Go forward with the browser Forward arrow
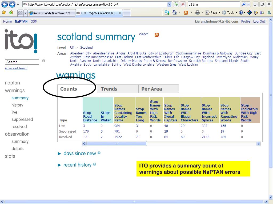Image resolution: width=273 pixels, height=204 pixels. pos(12,4)
